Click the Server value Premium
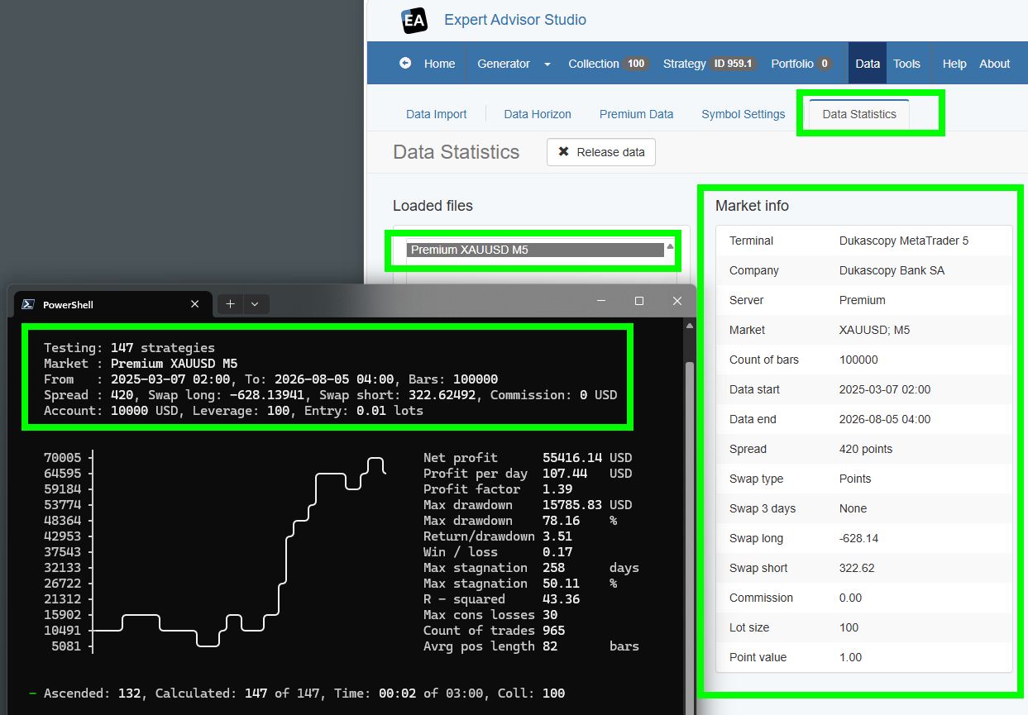This screenshot has width=1028, height=715. [863, 300]
